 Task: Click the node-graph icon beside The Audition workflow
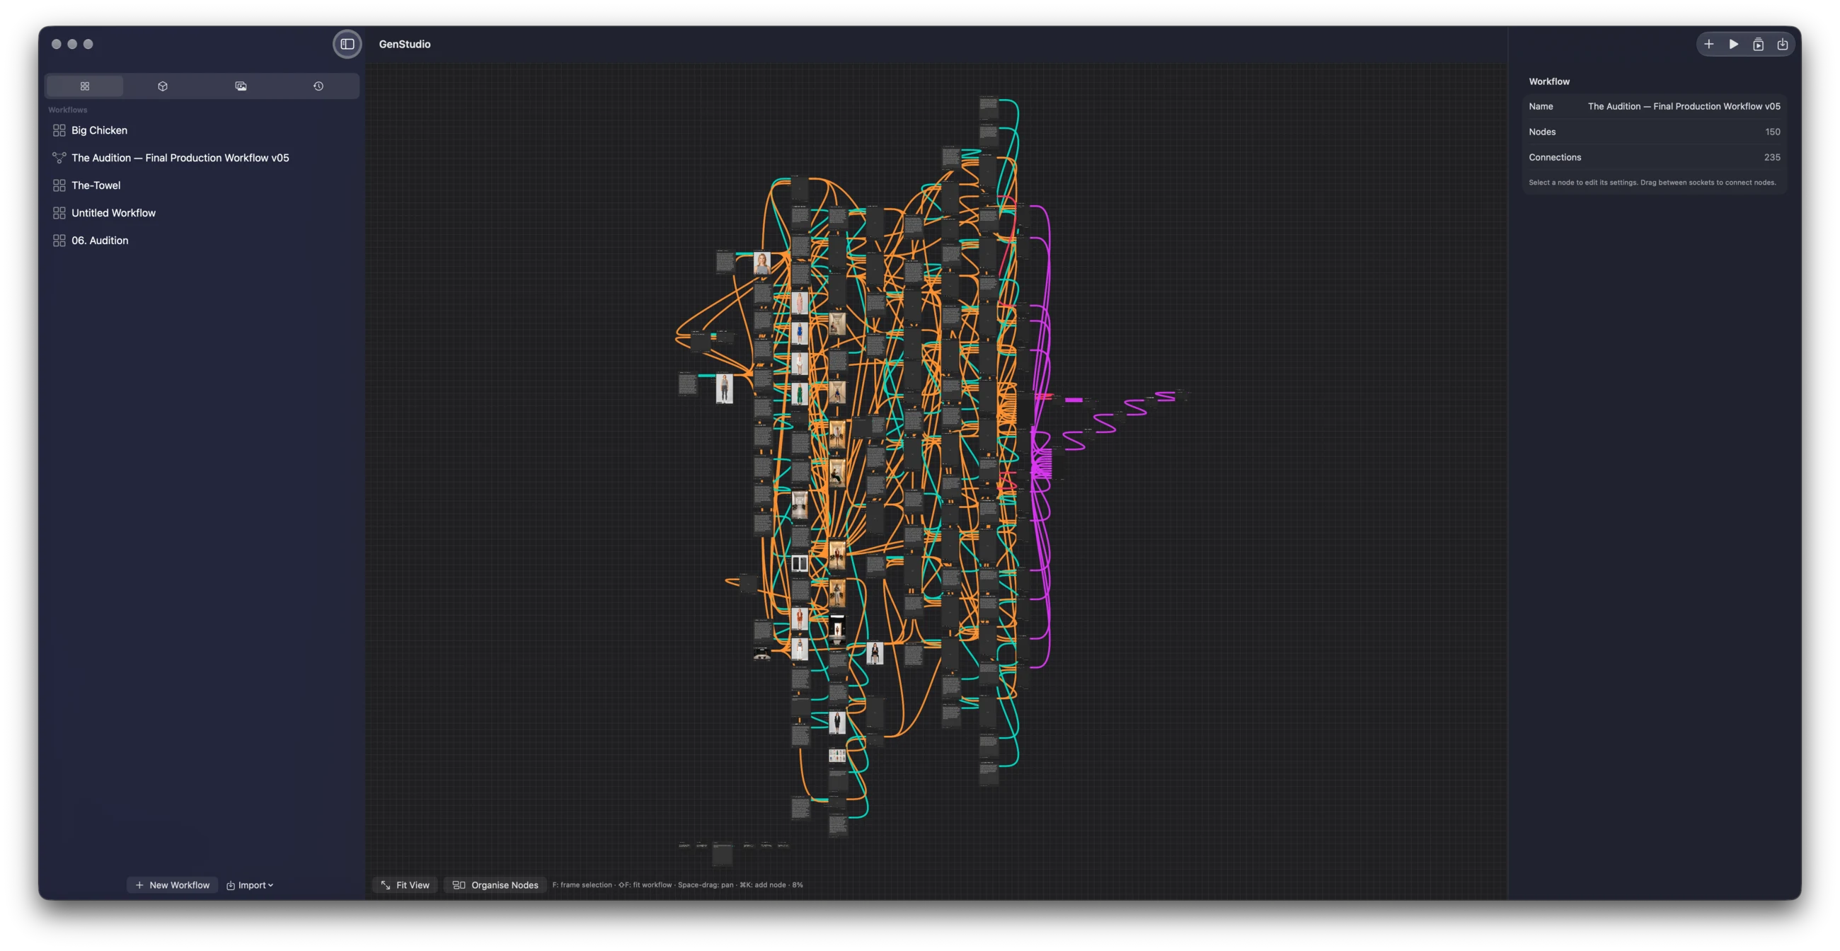59,158
